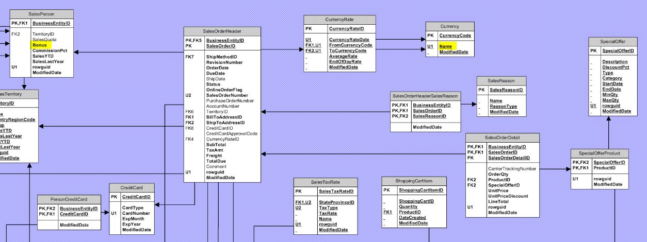Select the SalesOrderHeaderSalesReason table title
Viewport: 647px width, 242px height.
[x=425, y=96]
